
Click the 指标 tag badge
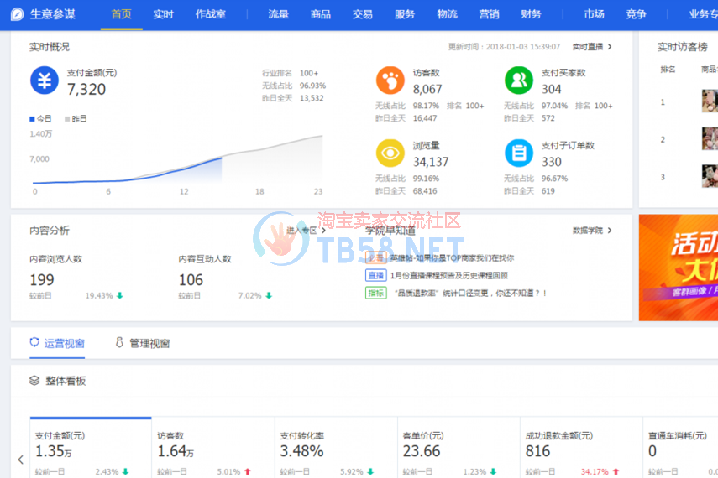(x=376, y=293)
